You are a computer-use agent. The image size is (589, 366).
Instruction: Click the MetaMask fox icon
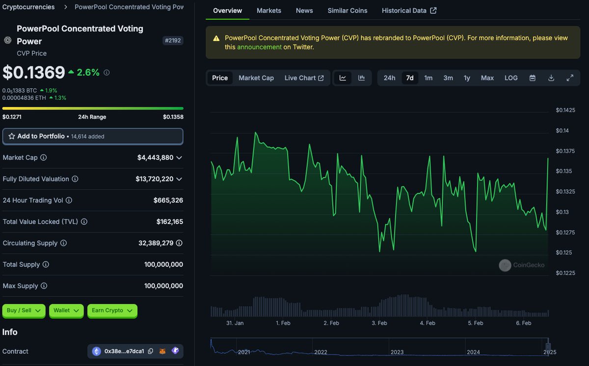click(162, 351)
